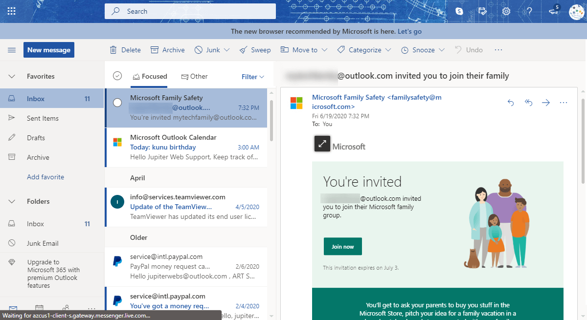Tick the select-all circle above the message list
This screenshot has height=320, width=587.
117,76
